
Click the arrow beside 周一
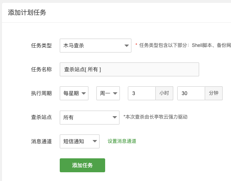pyautogui.click(x=115, y=93)
